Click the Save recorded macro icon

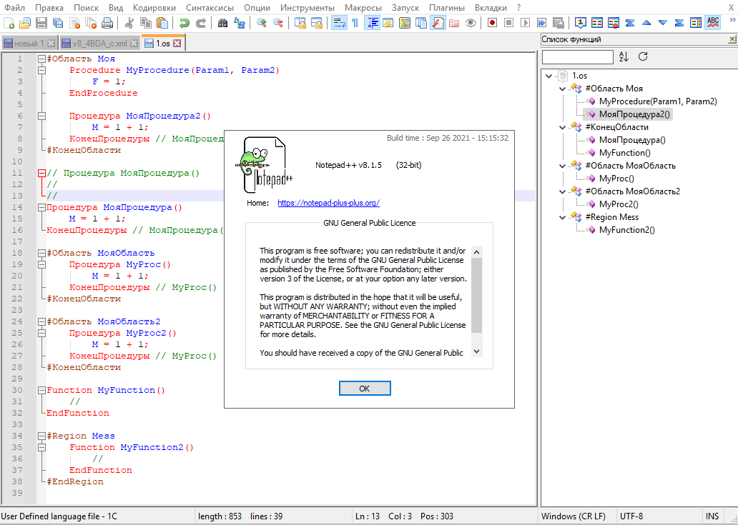click(x=559, y=23)
